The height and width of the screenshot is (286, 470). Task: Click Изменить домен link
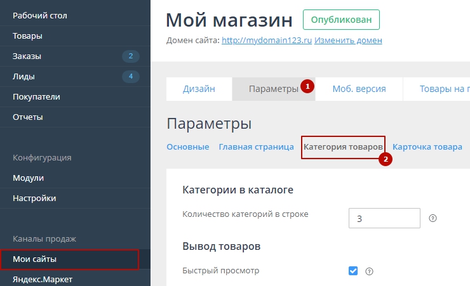pos(348,41)
